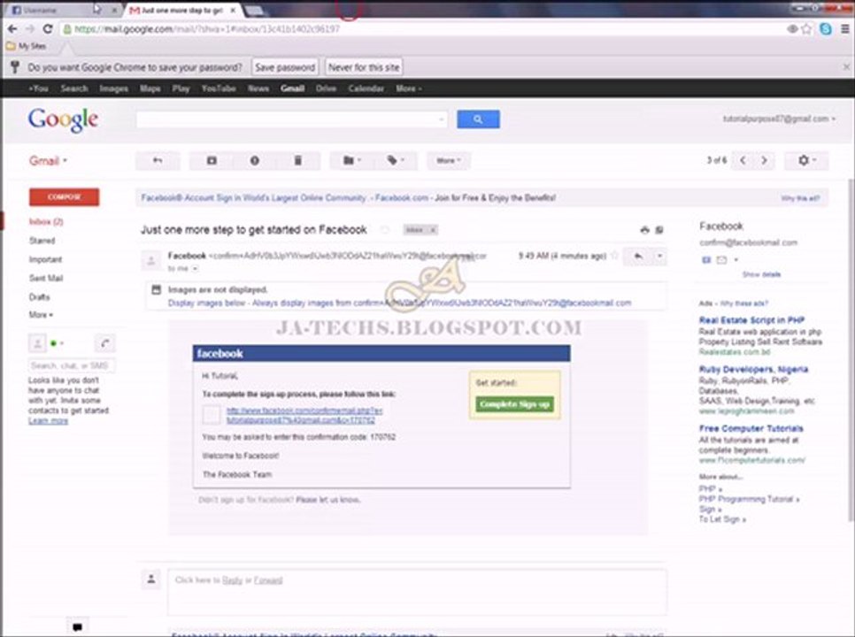Click the 'Why this ad?' link
This screenshot has height=637, width=855.
(800, 198)
